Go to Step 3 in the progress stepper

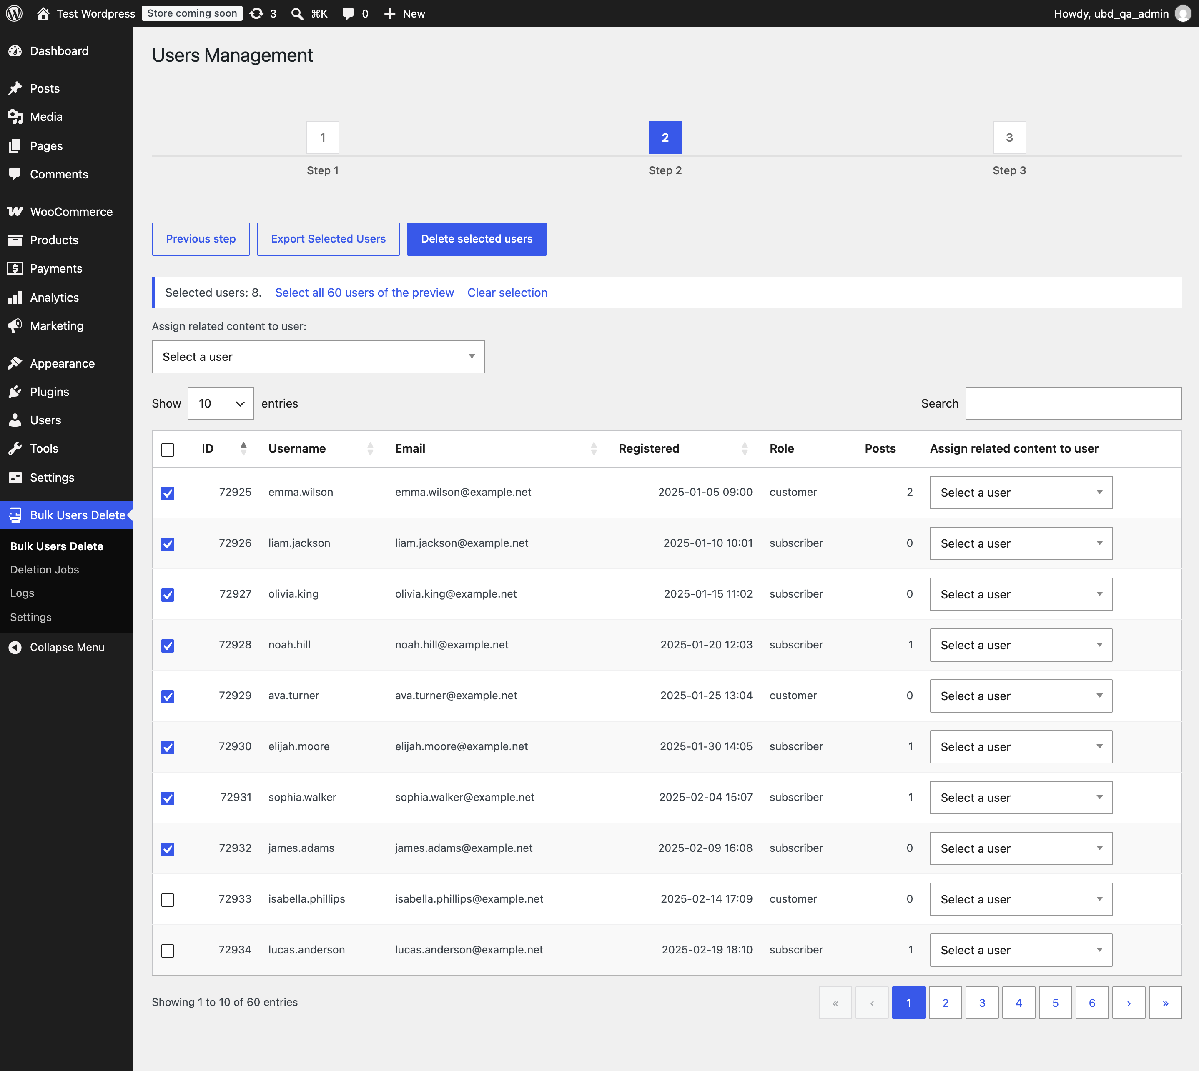(1009, 137)
